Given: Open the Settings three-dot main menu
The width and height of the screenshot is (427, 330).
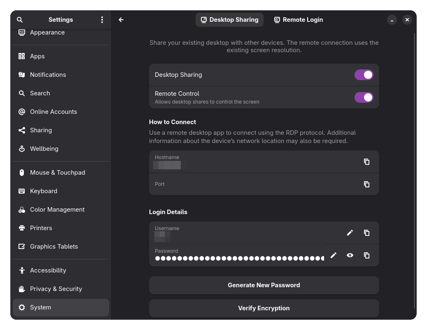Looking at the screenshot, I should point(102,20).
